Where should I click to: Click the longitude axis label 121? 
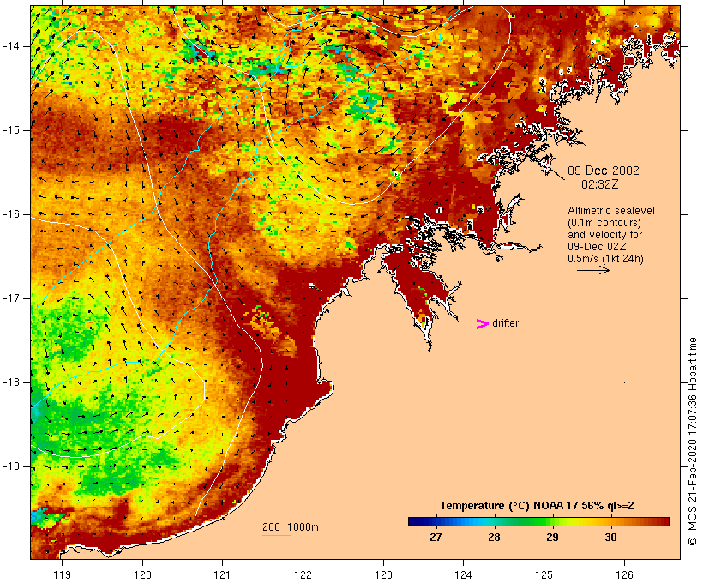coord(222,574)
